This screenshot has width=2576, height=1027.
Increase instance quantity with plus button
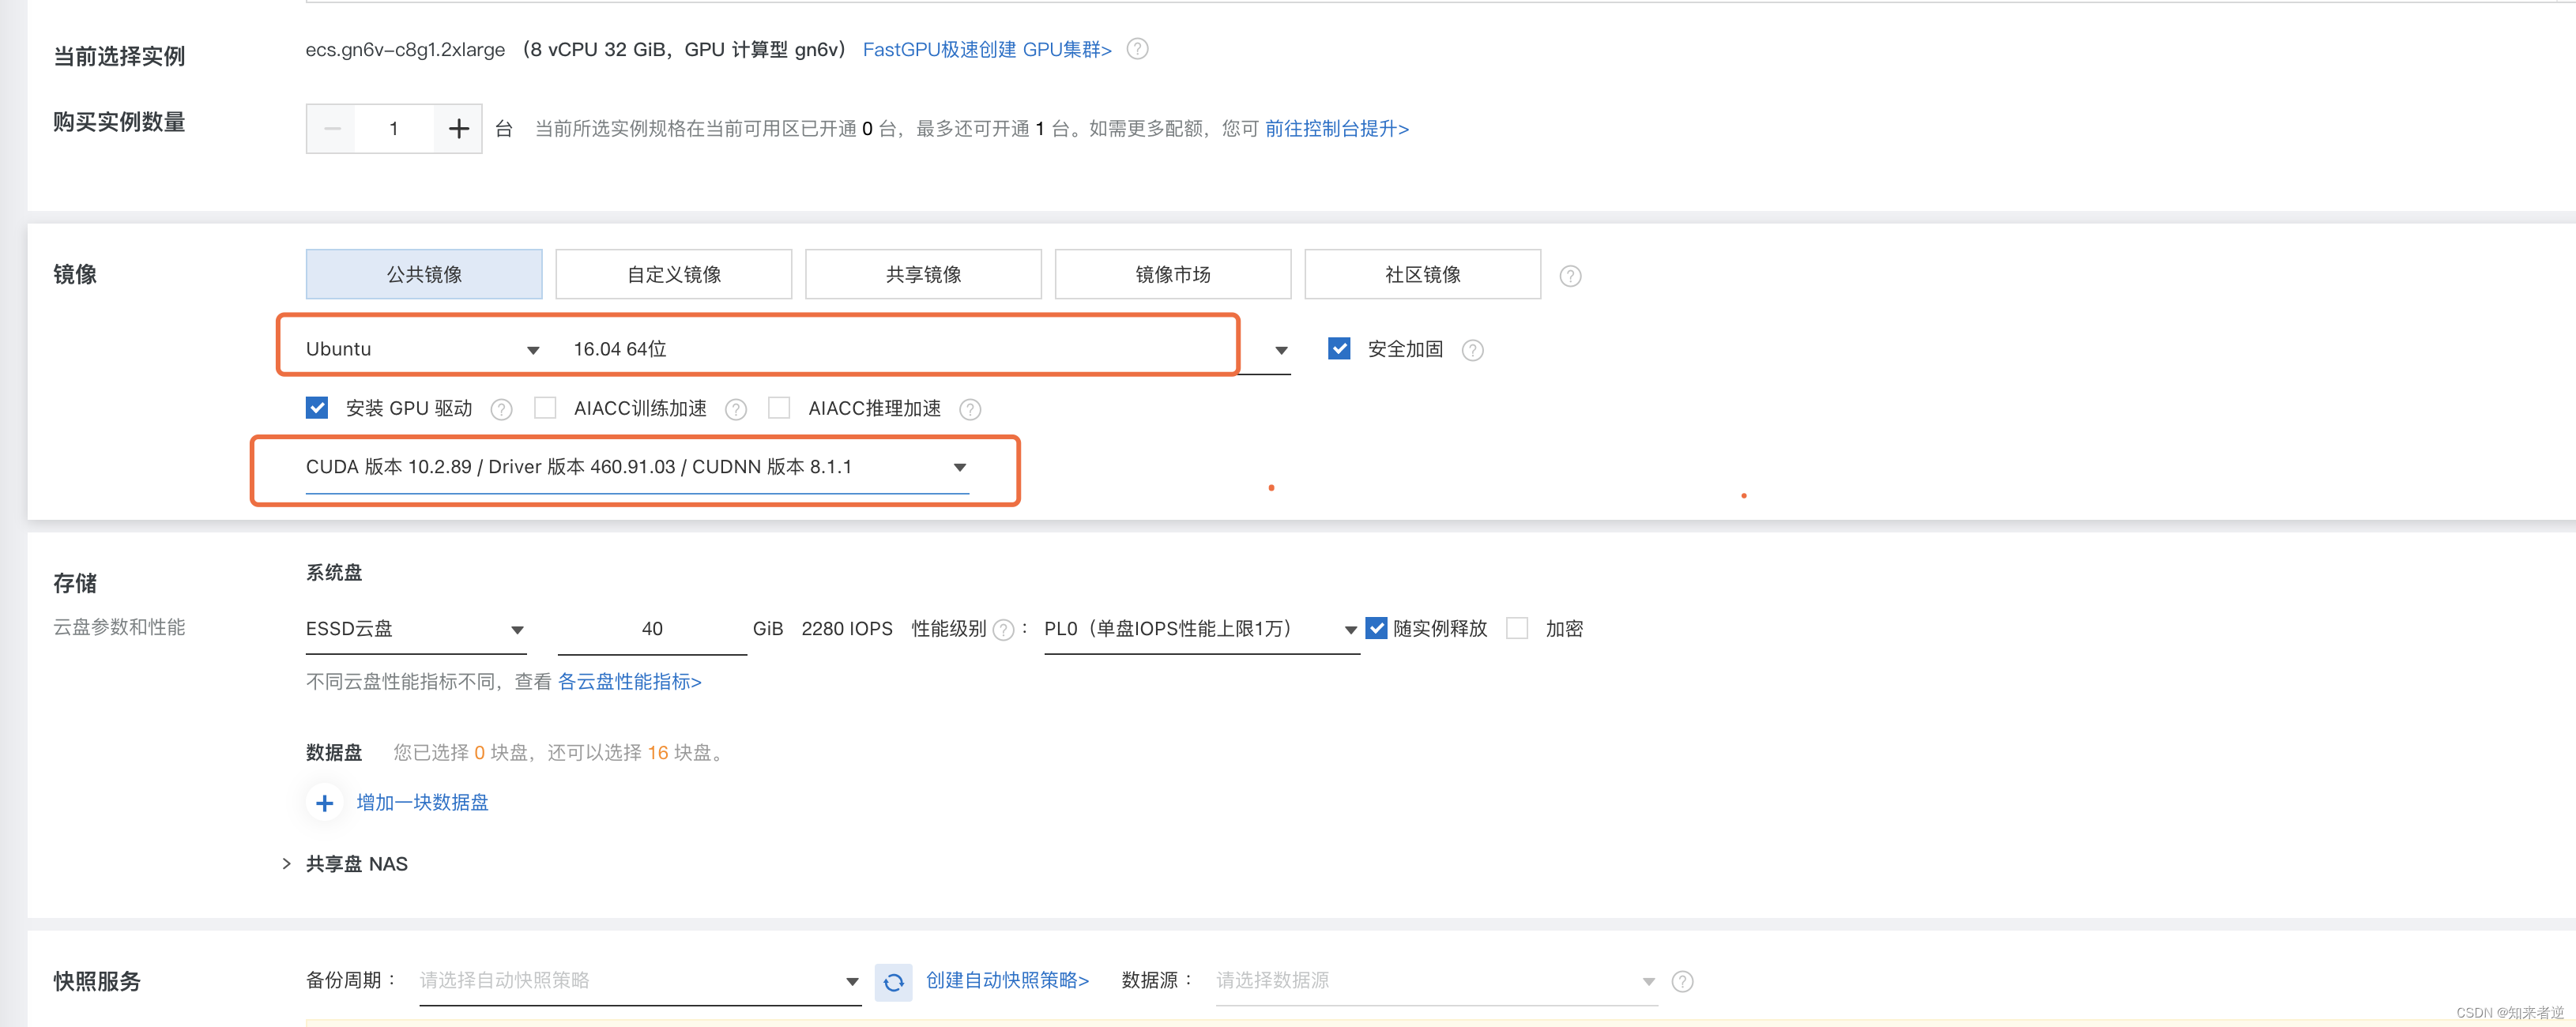coord(458,129)
